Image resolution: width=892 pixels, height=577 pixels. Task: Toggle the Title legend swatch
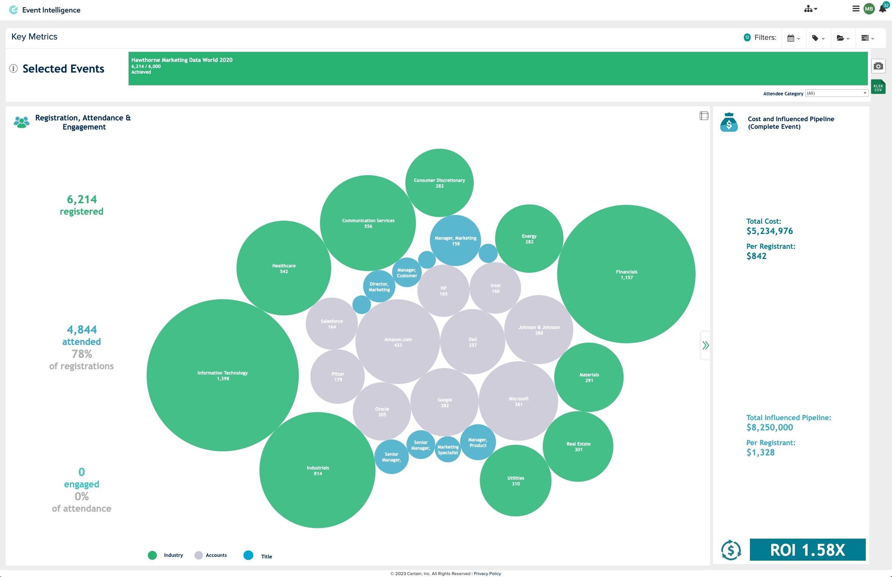click(248, 555)
